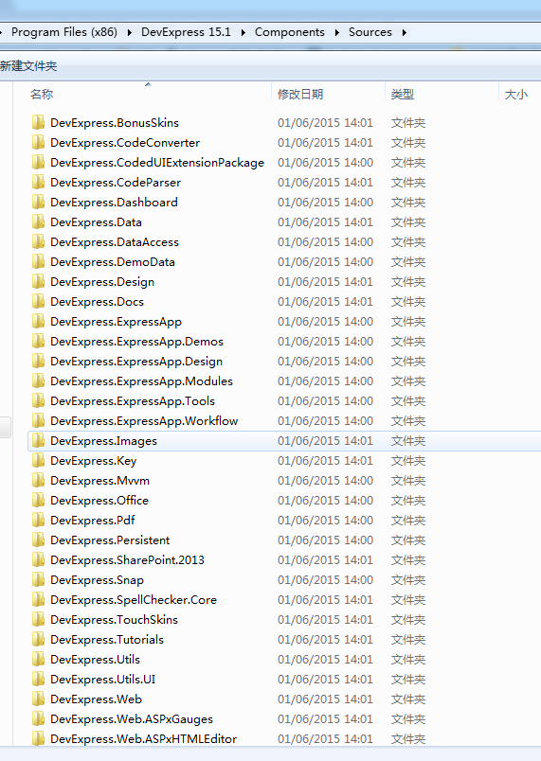Screen dimensions: 541x761
Task: Click the DevExpress.Key folder icon
Action: pos(38,461)
